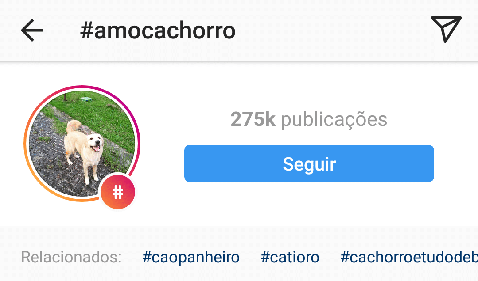Follow the hashtag with Seguir button
Viewport: 478px width, 281px height.
pyautogui.click(x=309, y=163)
